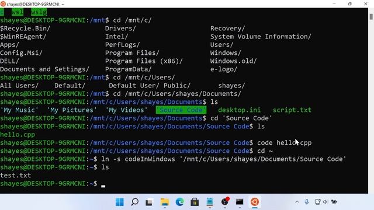Click 'Public/' completion entry
This screenshot has height=210, width=374.
[176, 86]
